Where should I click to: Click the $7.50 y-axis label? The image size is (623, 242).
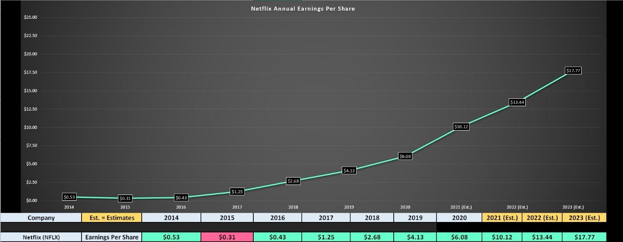(31, 145)
